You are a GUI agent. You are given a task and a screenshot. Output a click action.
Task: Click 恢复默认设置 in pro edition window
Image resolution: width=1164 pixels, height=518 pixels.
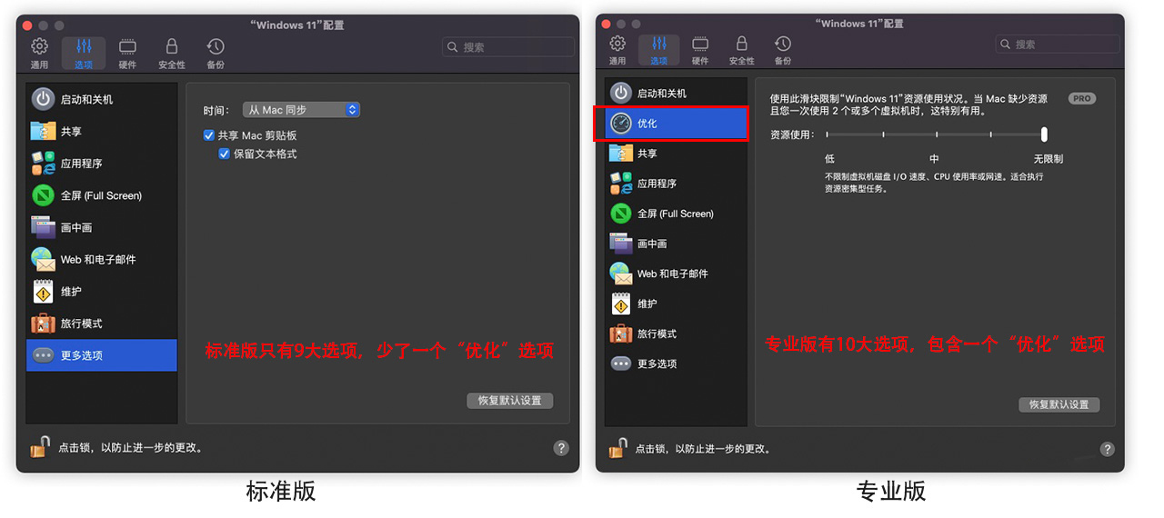point(1059,404)
